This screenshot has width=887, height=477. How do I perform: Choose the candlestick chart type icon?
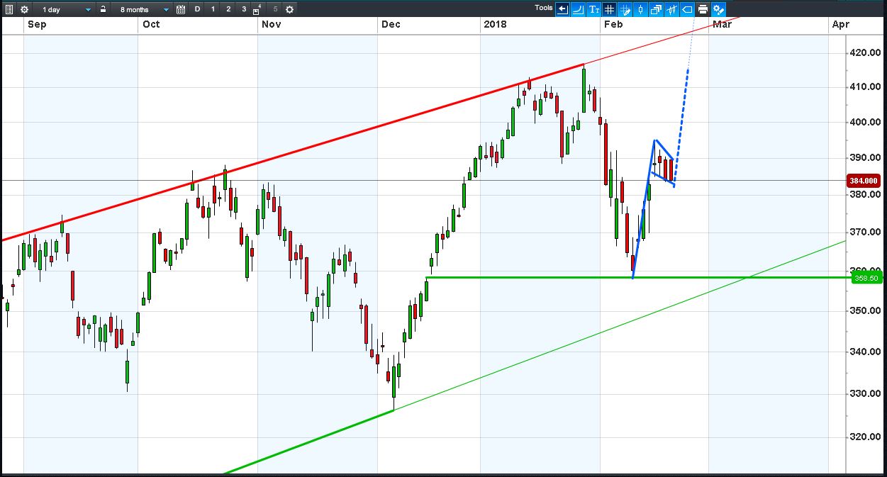[x=640, y=9]
